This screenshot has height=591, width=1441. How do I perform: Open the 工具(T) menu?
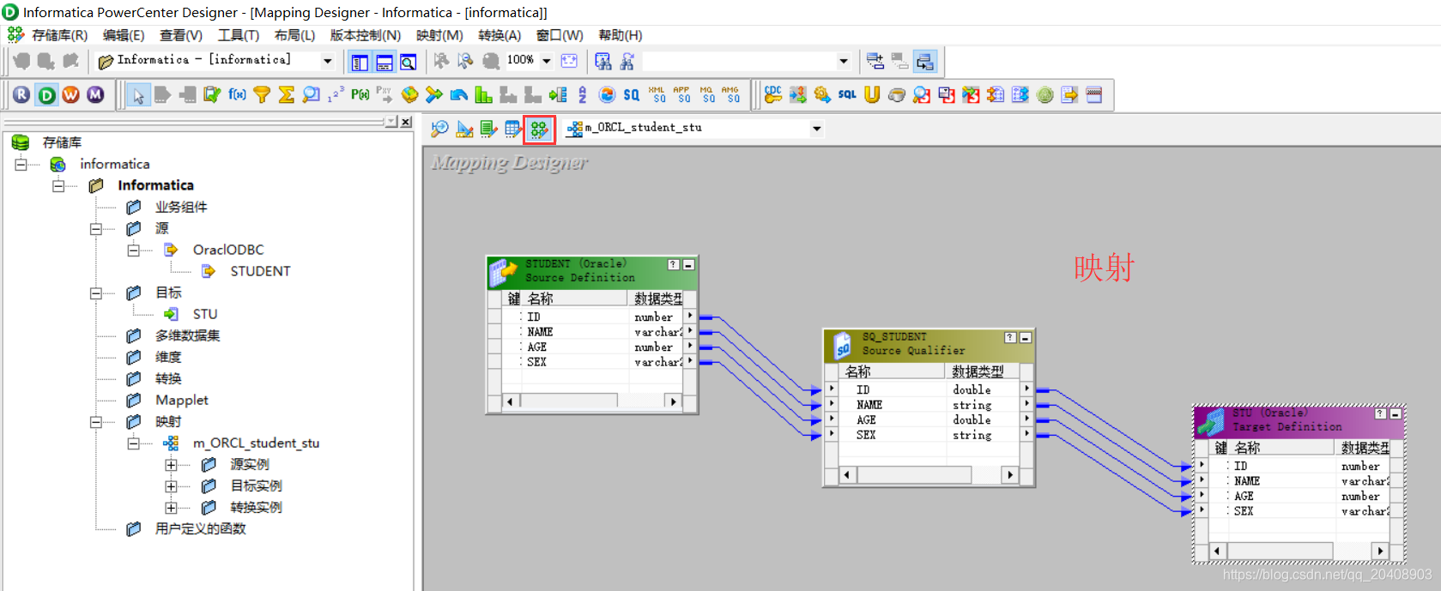tap(238, 35)
